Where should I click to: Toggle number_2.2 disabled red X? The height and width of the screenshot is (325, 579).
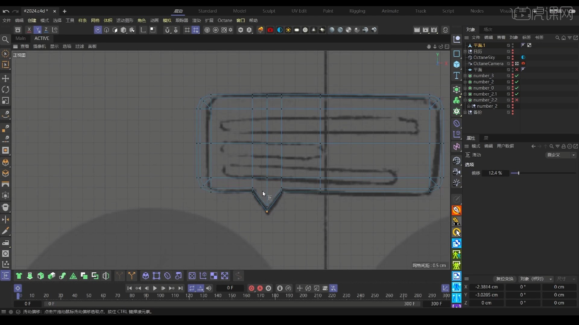[517, 100]
